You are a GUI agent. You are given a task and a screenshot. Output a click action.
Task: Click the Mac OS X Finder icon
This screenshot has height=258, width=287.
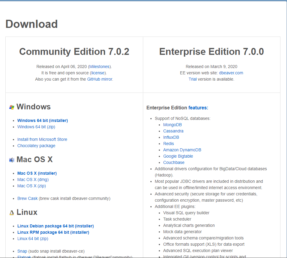12,160
